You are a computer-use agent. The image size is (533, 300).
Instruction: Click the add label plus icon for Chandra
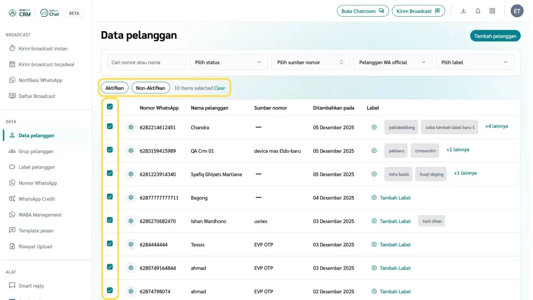click(x=374, y=127)
